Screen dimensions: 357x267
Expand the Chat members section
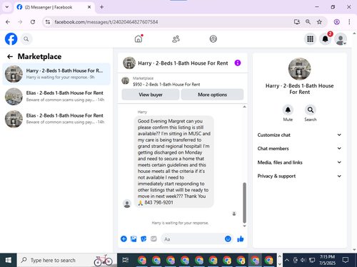[x=299, y=149]
